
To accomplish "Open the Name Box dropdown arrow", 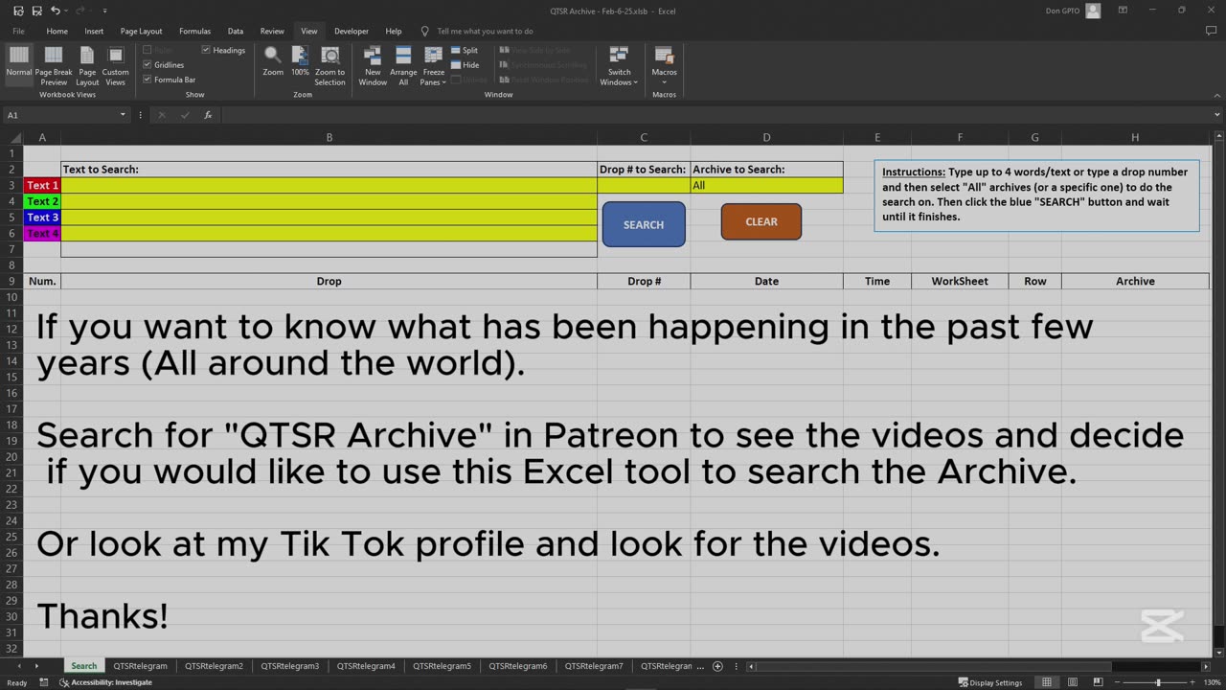I will pyautogui.click(x=123, y=115).
